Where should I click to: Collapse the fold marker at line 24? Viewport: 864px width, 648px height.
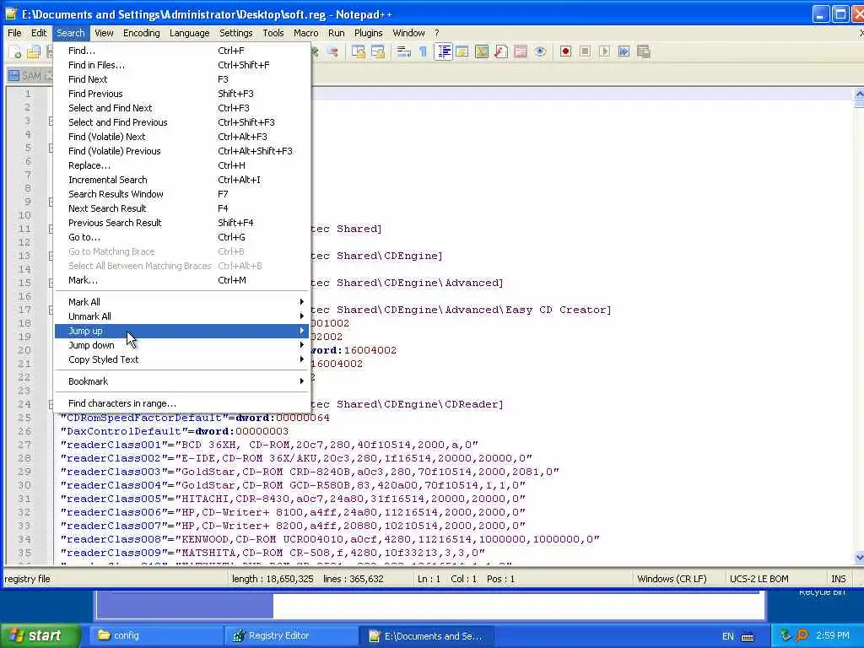[x=51, y=404]
